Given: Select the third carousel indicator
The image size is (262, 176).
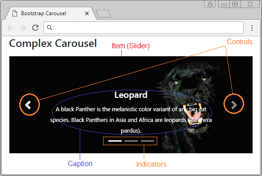Looking at the screenshot, I should tap(147, 141).
